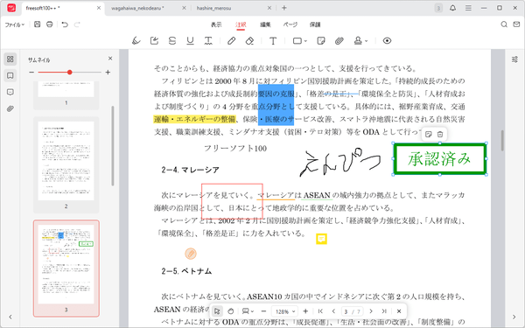Click the stamp note/comment icon
The image size is (525, 328).
point(428,134)
